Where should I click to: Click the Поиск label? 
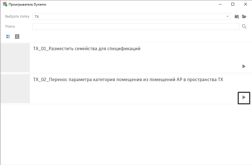[10, 26]
